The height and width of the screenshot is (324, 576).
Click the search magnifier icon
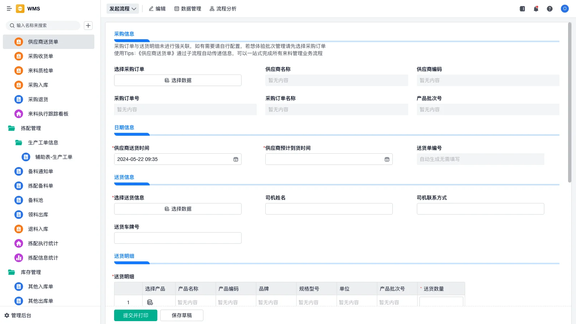12,26
